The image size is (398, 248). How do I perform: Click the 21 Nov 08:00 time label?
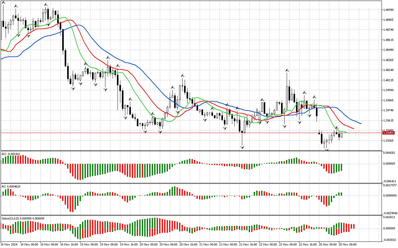(229, 245)
